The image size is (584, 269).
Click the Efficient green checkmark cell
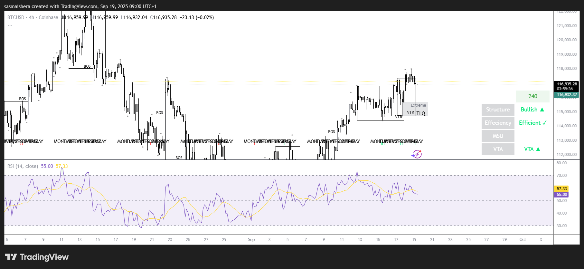pyautogui.click(x=532, y=123)
